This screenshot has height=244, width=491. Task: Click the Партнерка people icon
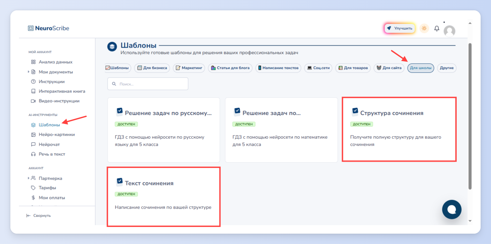[x=33, y=178]
